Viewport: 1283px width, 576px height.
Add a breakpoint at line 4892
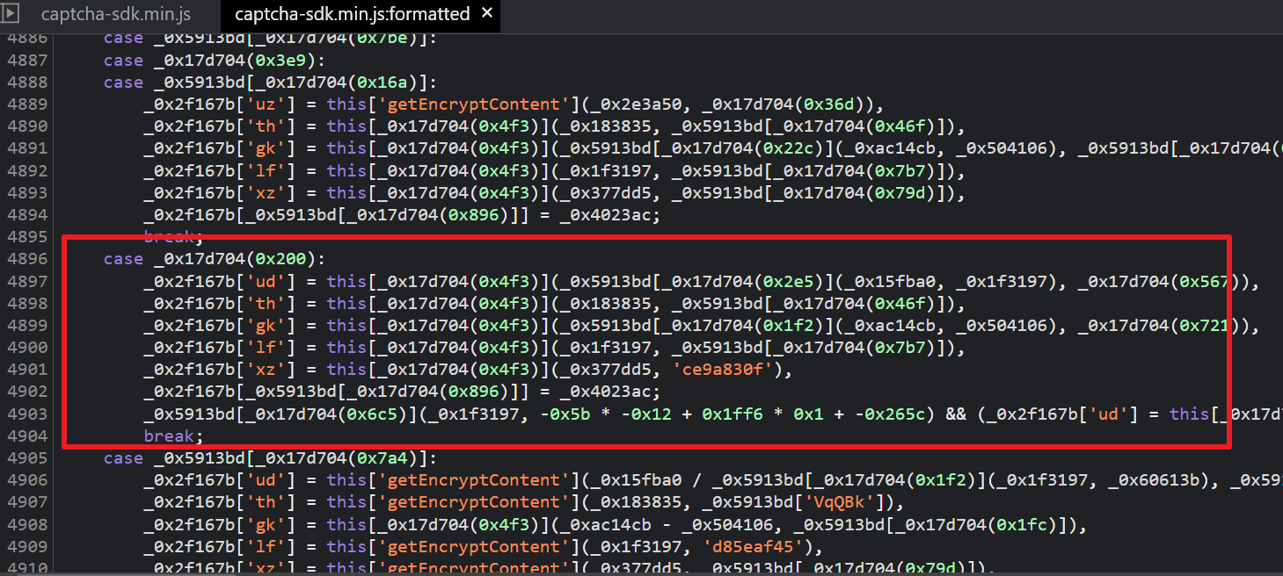(26, 170)
